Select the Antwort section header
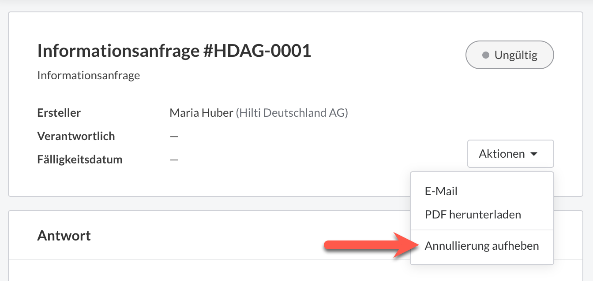The height and width of the screenshot is (281, 593). [x=64, y=236]
